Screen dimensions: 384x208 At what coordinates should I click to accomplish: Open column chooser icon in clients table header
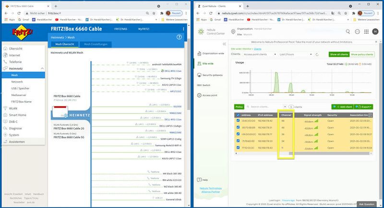point(370,115)
